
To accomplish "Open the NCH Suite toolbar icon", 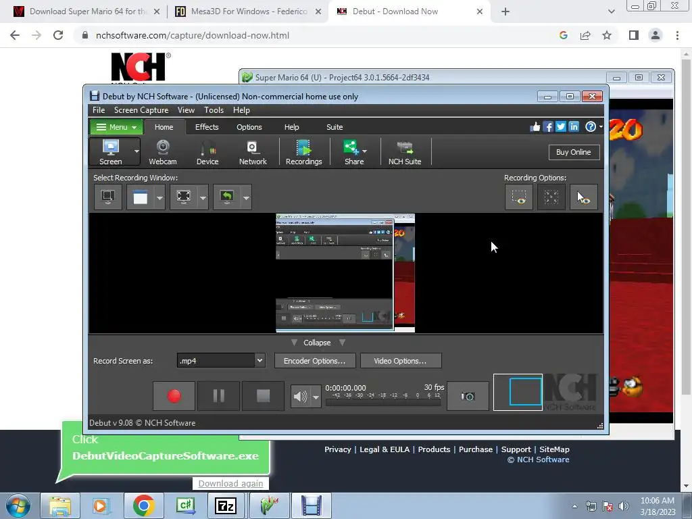I will 405,152.
